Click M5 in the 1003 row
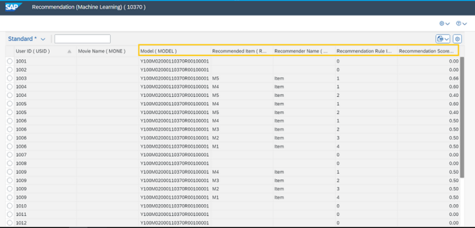The height and width of the screenshot is (228, 475). click(215, 78)
